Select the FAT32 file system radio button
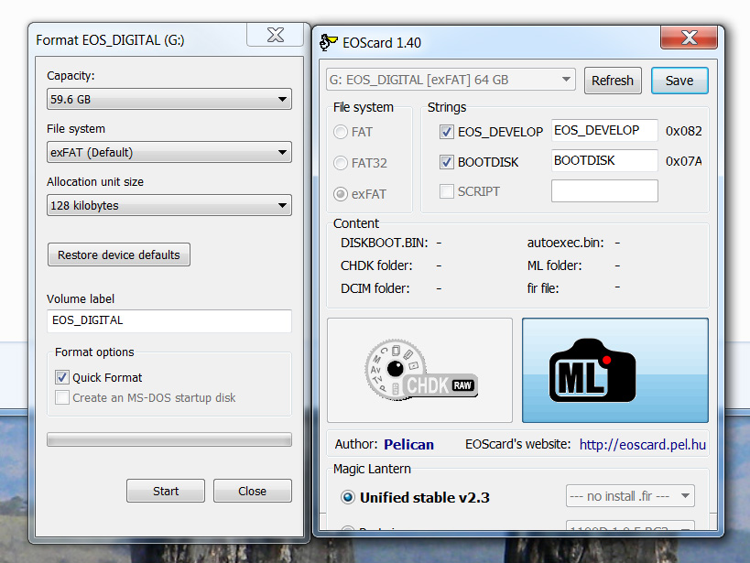 coord(340,163)
